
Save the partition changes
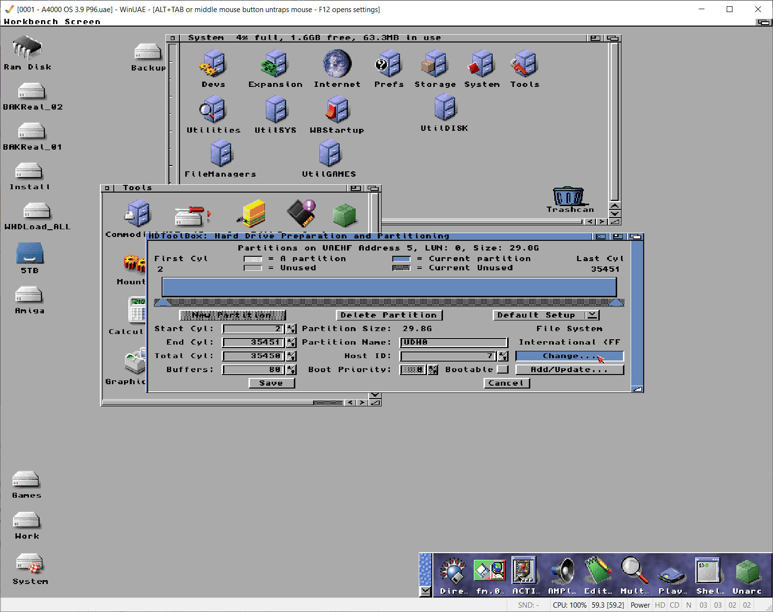(272, 383)
